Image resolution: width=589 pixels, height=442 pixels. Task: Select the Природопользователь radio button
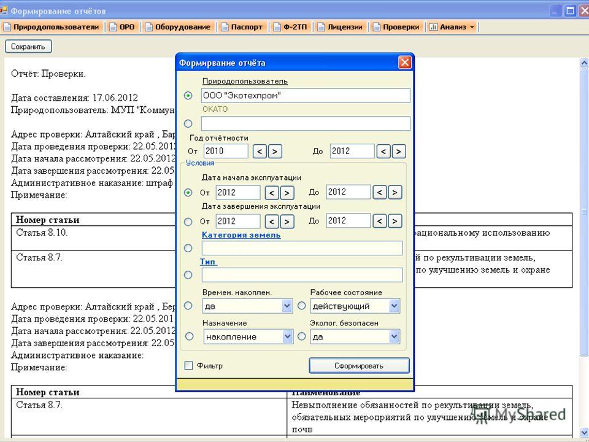188,96
